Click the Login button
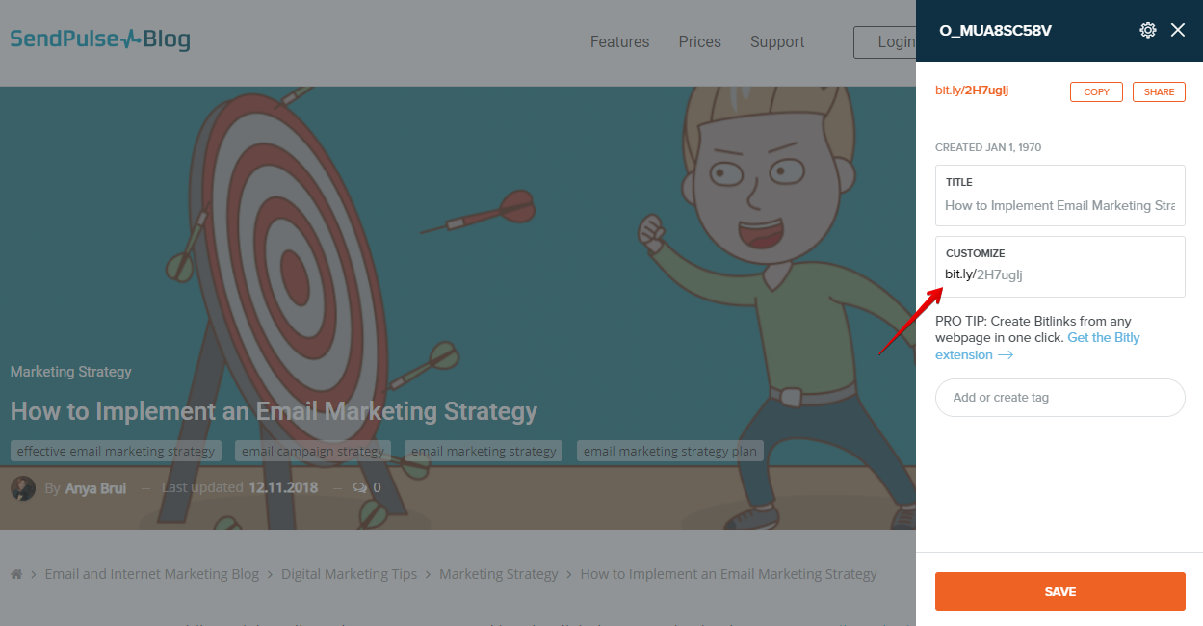The image size is (1203, 626). point(884,42)
